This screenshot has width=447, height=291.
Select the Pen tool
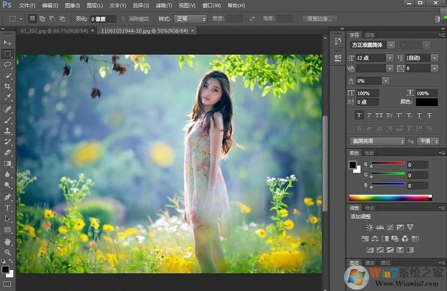click(7, 197)
